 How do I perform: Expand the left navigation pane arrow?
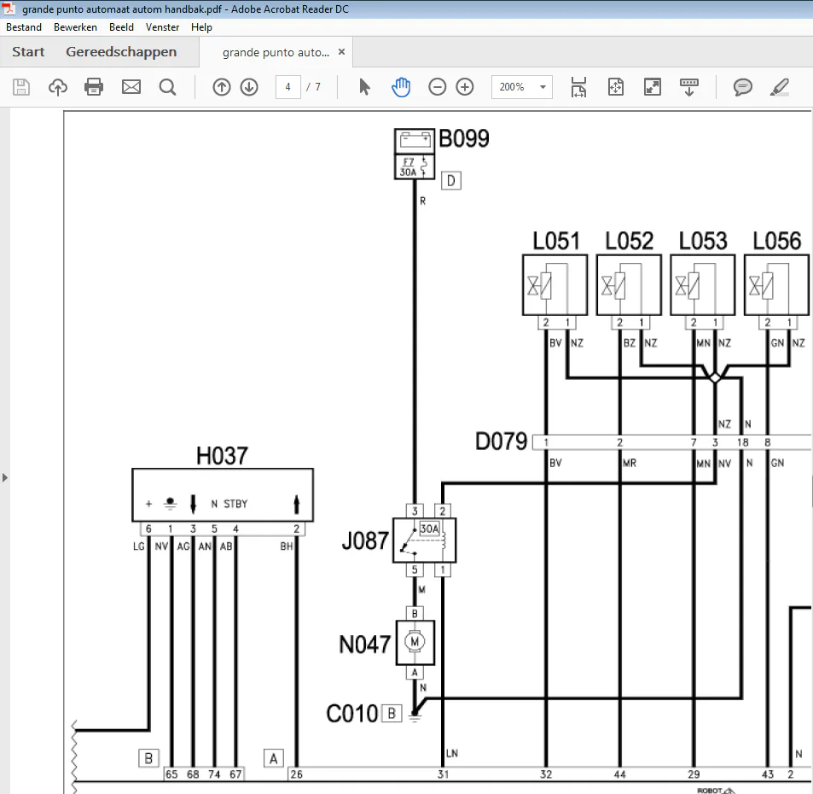tap(5, 477)
